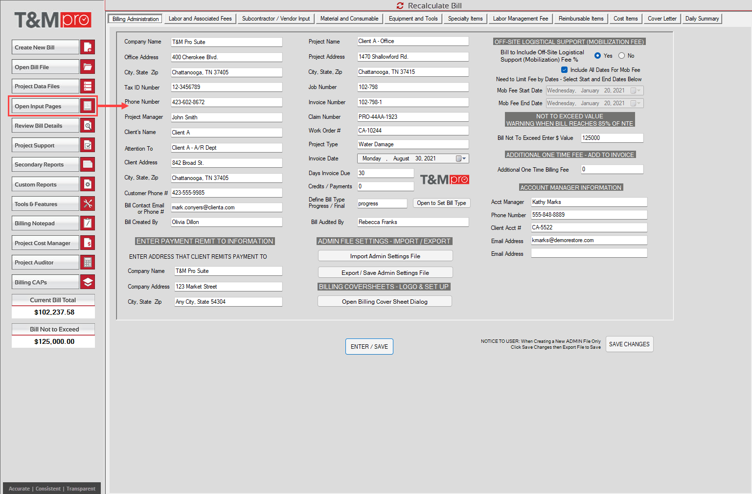Click the Project Support checklist icon
752x494 pixels.
[88, 145]
